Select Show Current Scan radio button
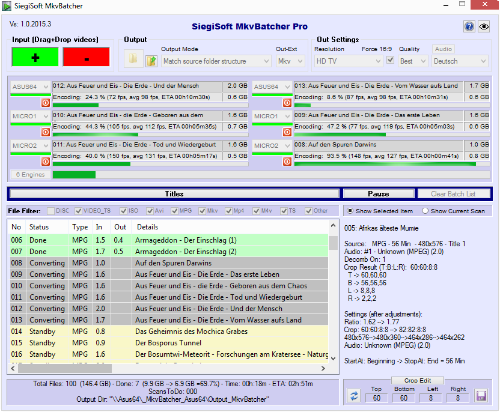 pyautogui.click(x=425, y=211)
